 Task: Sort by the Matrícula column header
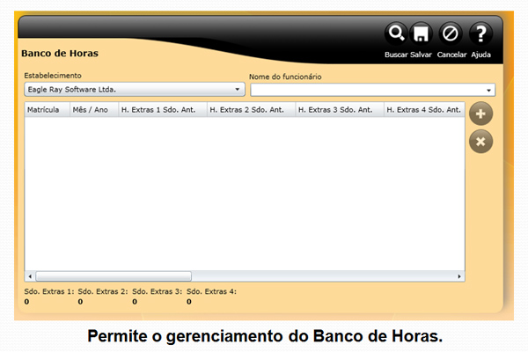click(x=46, y=110)
